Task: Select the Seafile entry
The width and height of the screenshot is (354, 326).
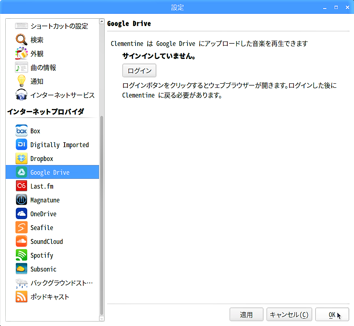Action: point(52,227)
